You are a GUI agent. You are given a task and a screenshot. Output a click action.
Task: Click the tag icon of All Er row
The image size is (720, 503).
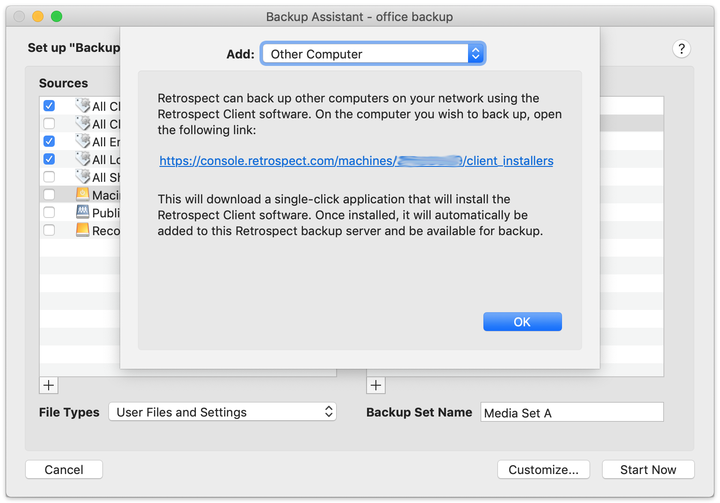[x=83, y=141]
